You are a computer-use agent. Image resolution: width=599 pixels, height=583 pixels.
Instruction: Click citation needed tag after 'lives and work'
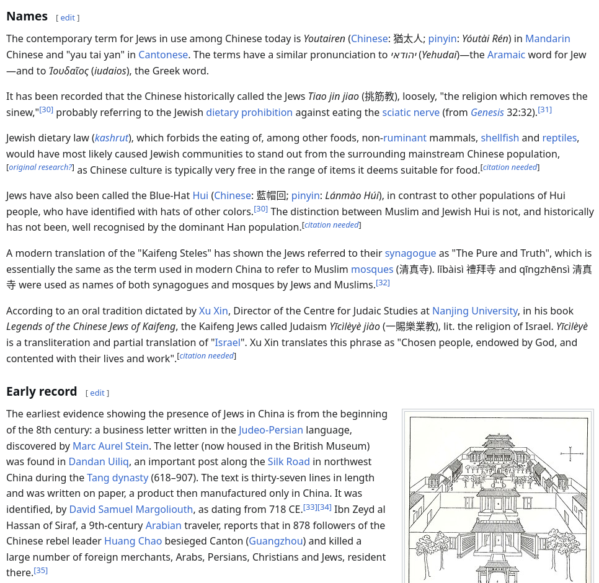tap(206, 355)
